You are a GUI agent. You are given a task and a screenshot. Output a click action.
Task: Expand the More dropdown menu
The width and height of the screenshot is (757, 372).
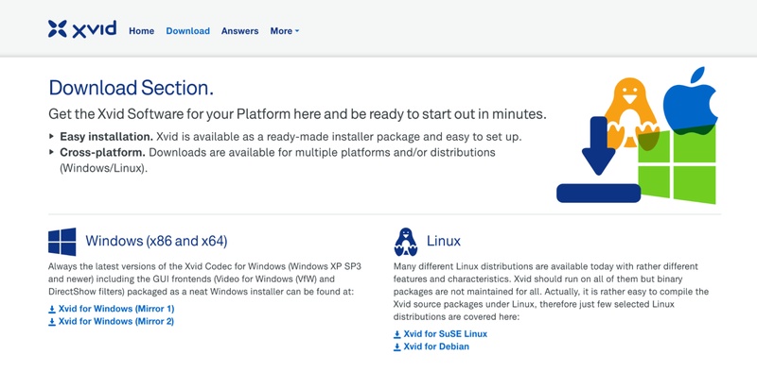pyautogui.click(x=285, y=31)
